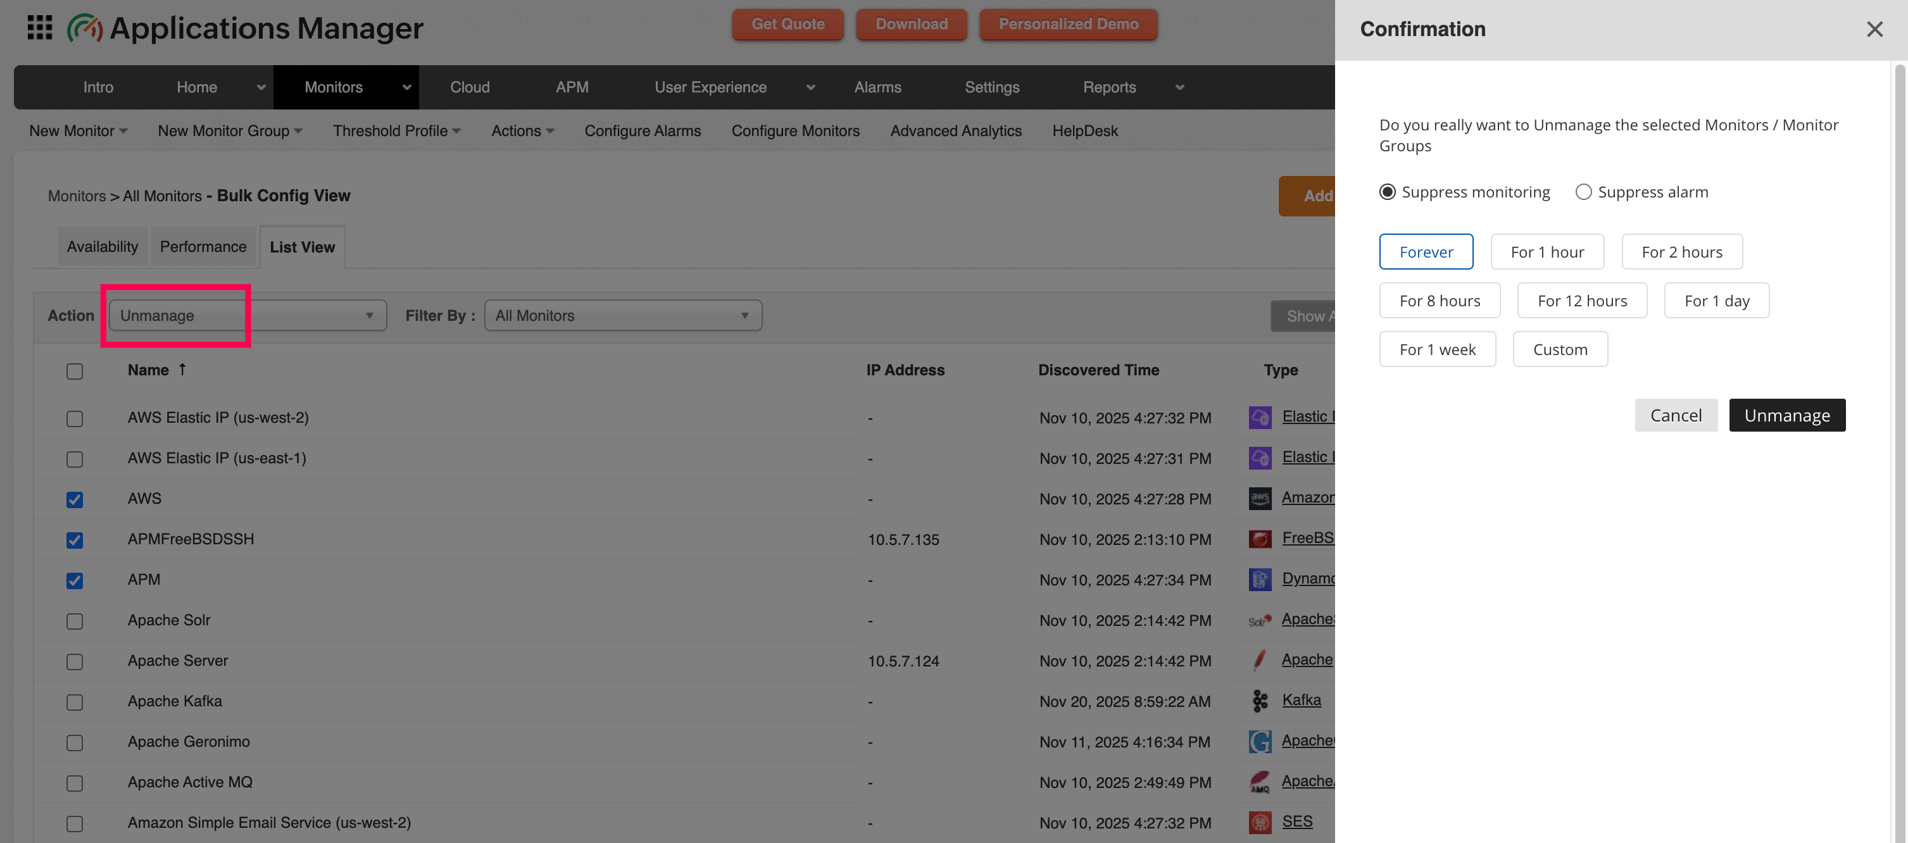
Task: Open the Cloud menu item
Action: point(470,87)
